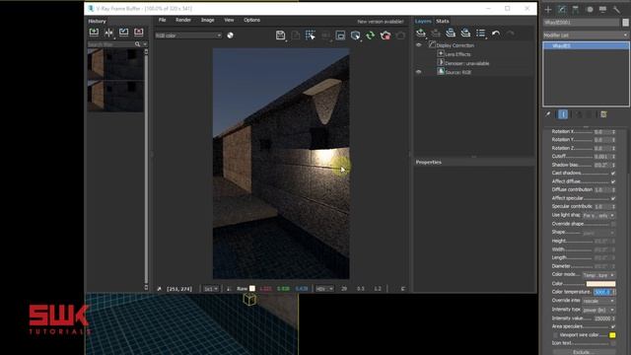Click the green refresh render icon
Viewport: 631px width, 355px height.
371,35
